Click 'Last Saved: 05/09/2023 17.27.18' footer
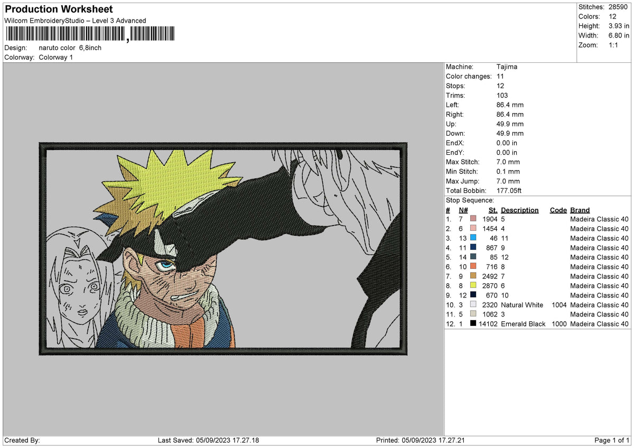The image size is (634, 448). 209,440
